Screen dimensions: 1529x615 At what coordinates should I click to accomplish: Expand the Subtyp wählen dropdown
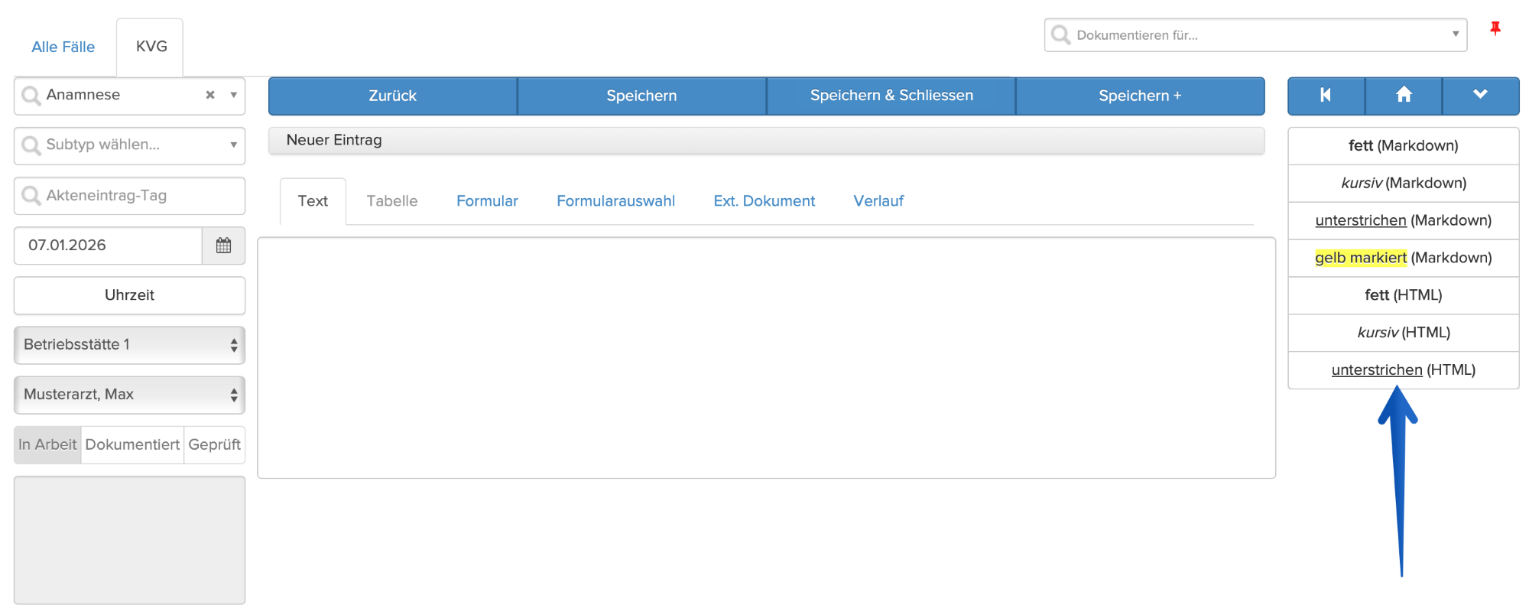pyautogui.click(x=233, y=145)
